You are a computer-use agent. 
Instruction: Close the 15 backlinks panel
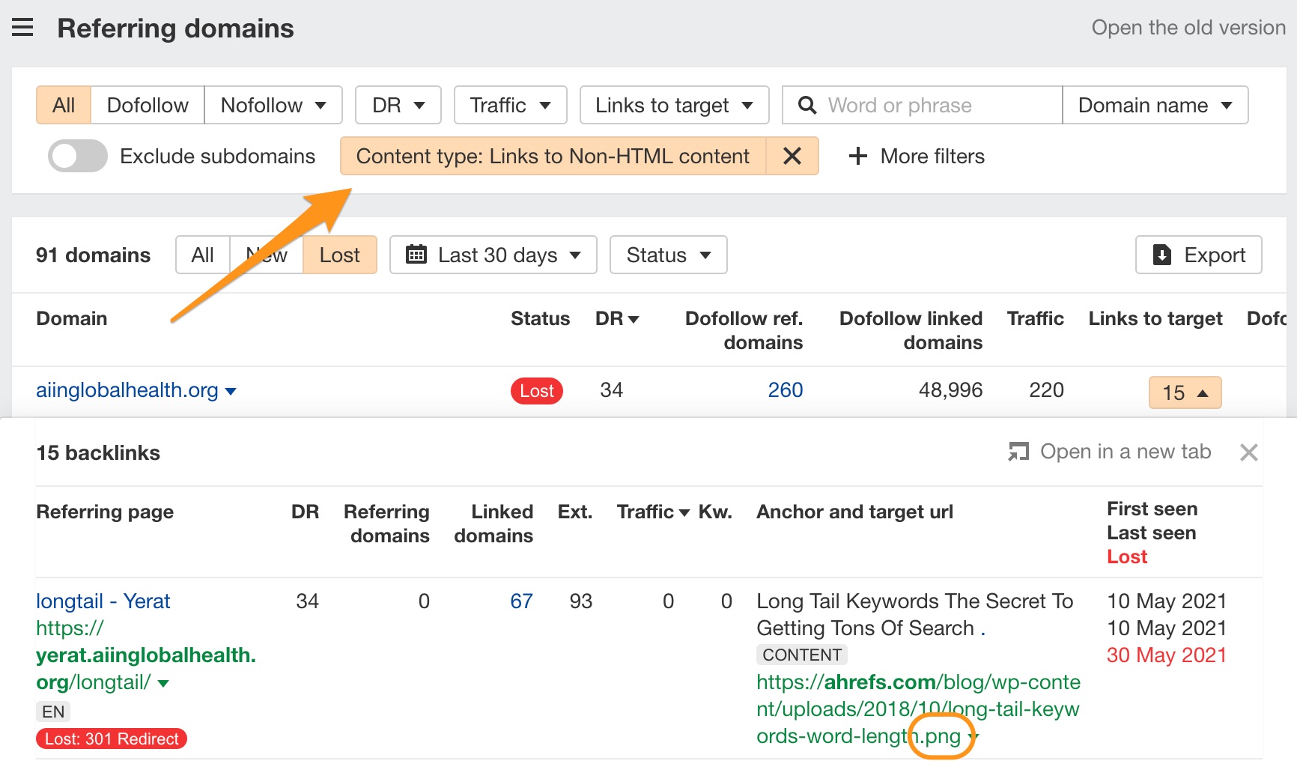click(x=1248, y=452)
